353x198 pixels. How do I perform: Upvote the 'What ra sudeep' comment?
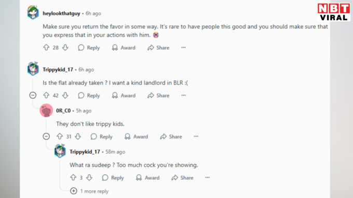click(x=73, y=178)
